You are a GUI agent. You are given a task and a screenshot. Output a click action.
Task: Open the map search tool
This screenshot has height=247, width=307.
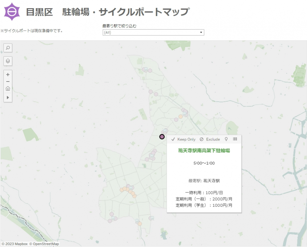8,48
